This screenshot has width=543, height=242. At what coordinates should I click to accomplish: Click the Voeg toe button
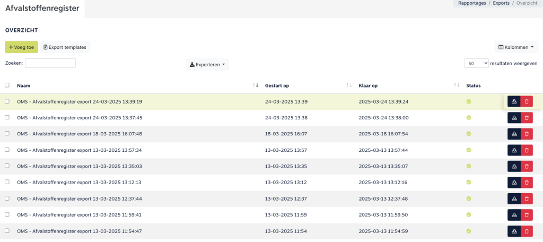[x=21, y=47]
